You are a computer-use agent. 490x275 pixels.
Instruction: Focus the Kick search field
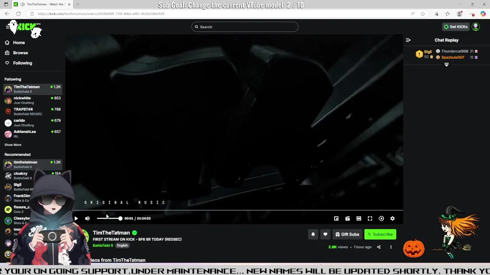[x=245, y=27]
